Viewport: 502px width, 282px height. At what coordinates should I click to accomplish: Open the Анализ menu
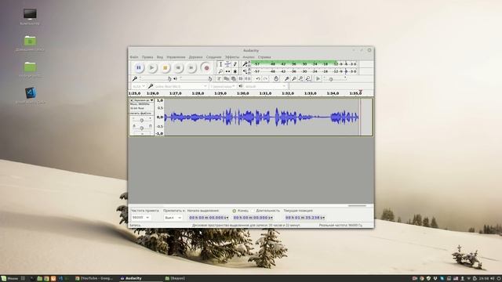[249, 57]
